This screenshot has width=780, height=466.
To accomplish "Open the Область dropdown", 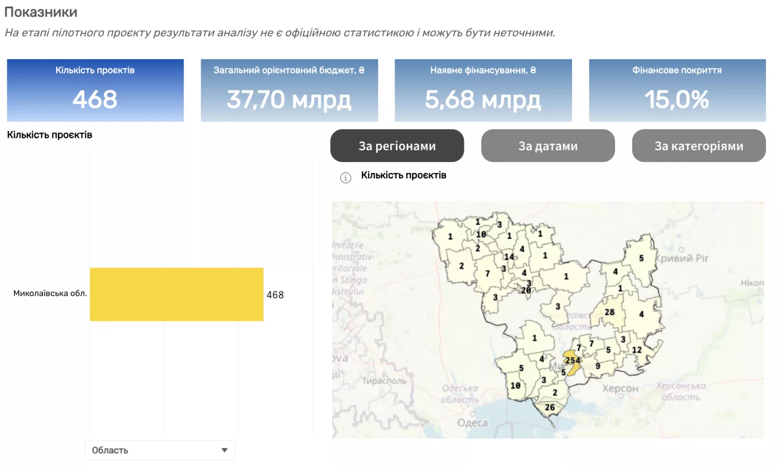I will coord(160,450).
